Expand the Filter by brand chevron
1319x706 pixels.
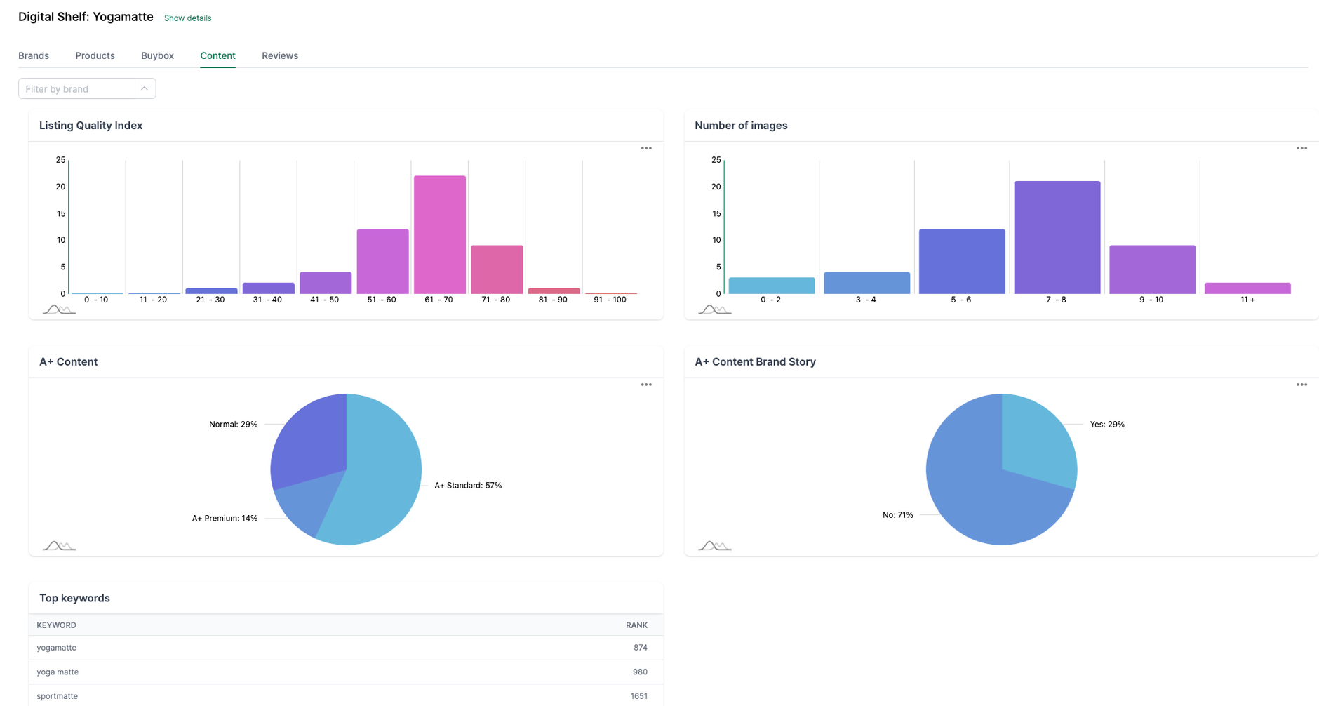pos(144,88)
